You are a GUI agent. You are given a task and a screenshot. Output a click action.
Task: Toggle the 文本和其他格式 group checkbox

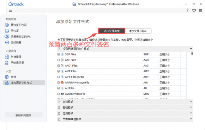[x=59, y=119]
